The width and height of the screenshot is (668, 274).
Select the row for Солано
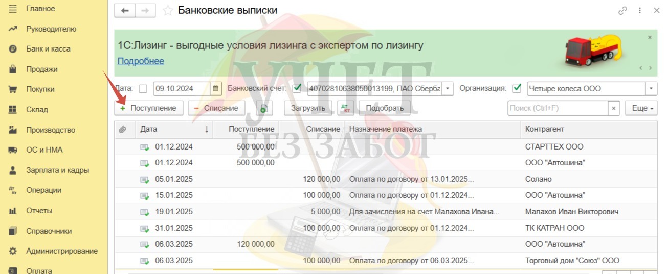tap(386, 179)
